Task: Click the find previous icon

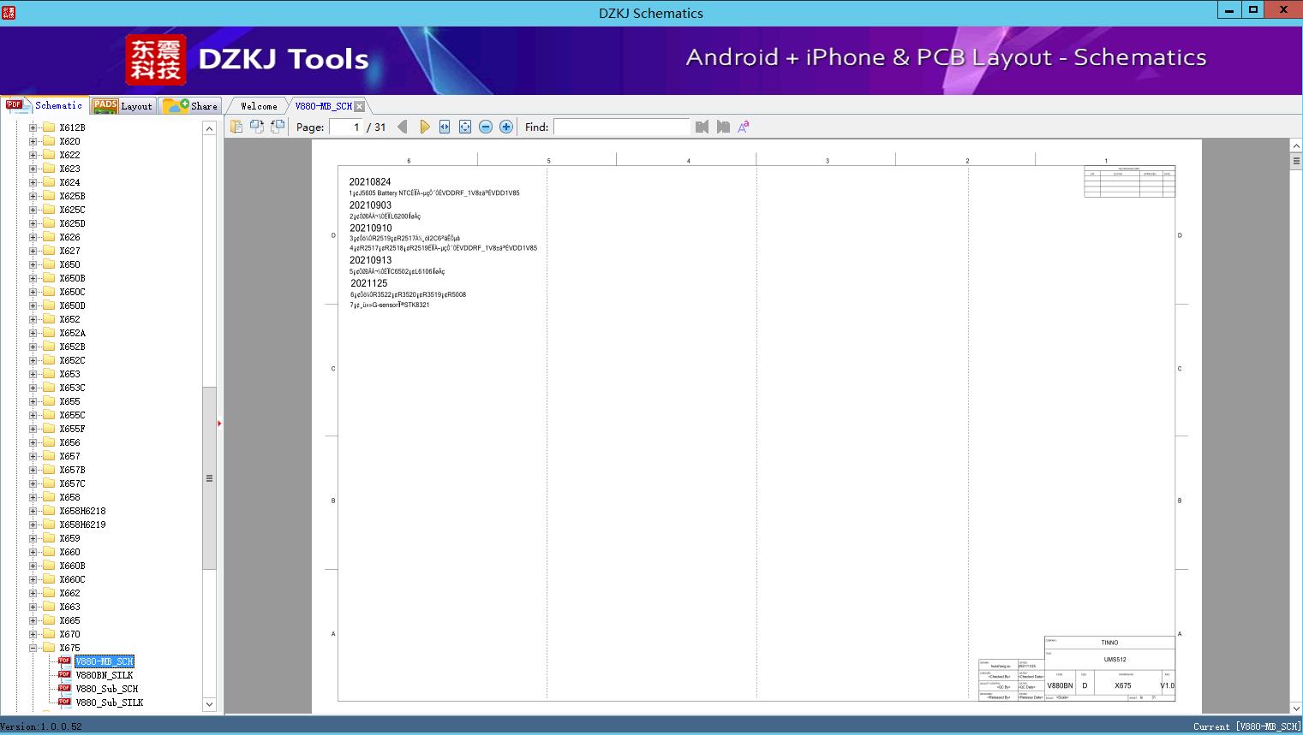Action: coord(702,127)
